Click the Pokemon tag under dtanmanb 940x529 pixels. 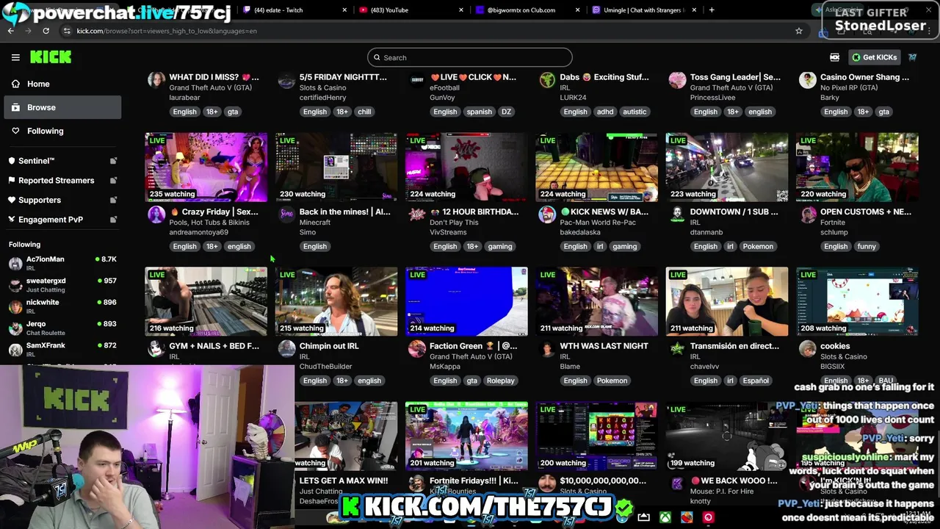(x=758, y=246)
